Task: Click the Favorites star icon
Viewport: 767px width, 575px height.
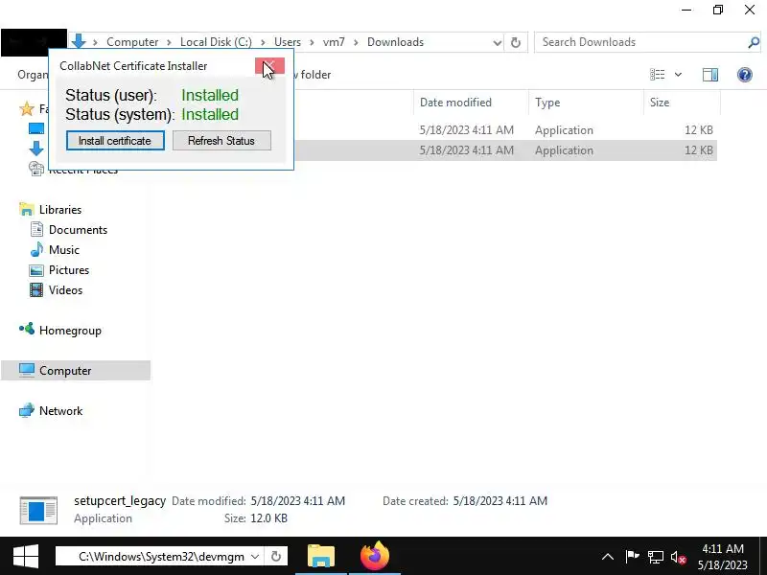Action: point(27,108)
